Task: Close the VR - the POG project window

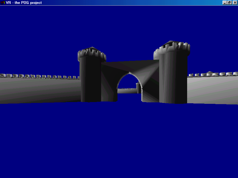Action: coord(235,3)
